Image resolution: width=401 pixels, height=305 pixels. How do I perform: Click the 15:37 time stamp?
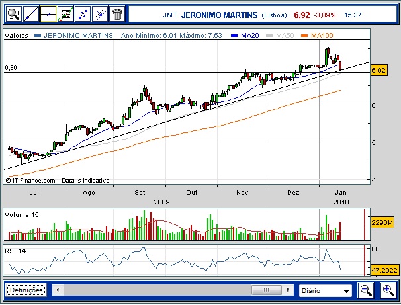coord(353,15)
